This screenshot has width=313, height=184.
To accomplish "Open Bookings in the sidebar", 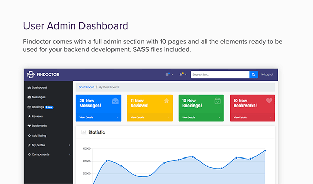I will point(38,107).
